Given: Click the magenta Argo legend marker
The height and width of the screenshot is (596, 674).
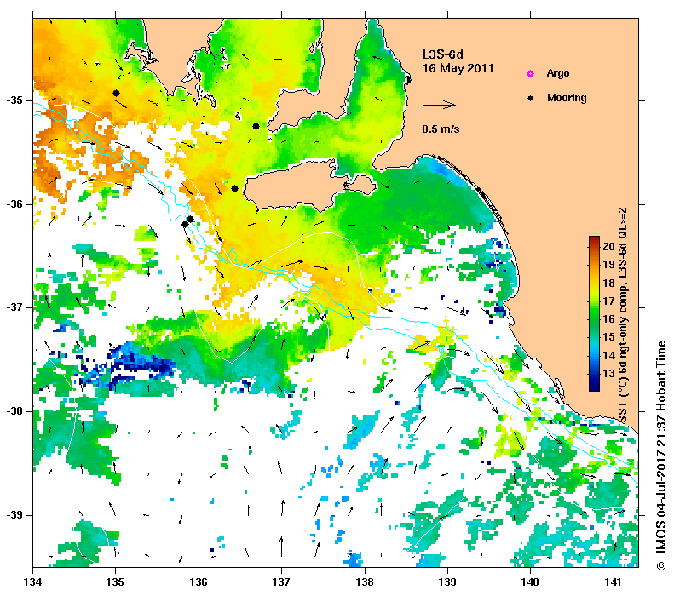Looking at the screenshot, I should 530,73.
